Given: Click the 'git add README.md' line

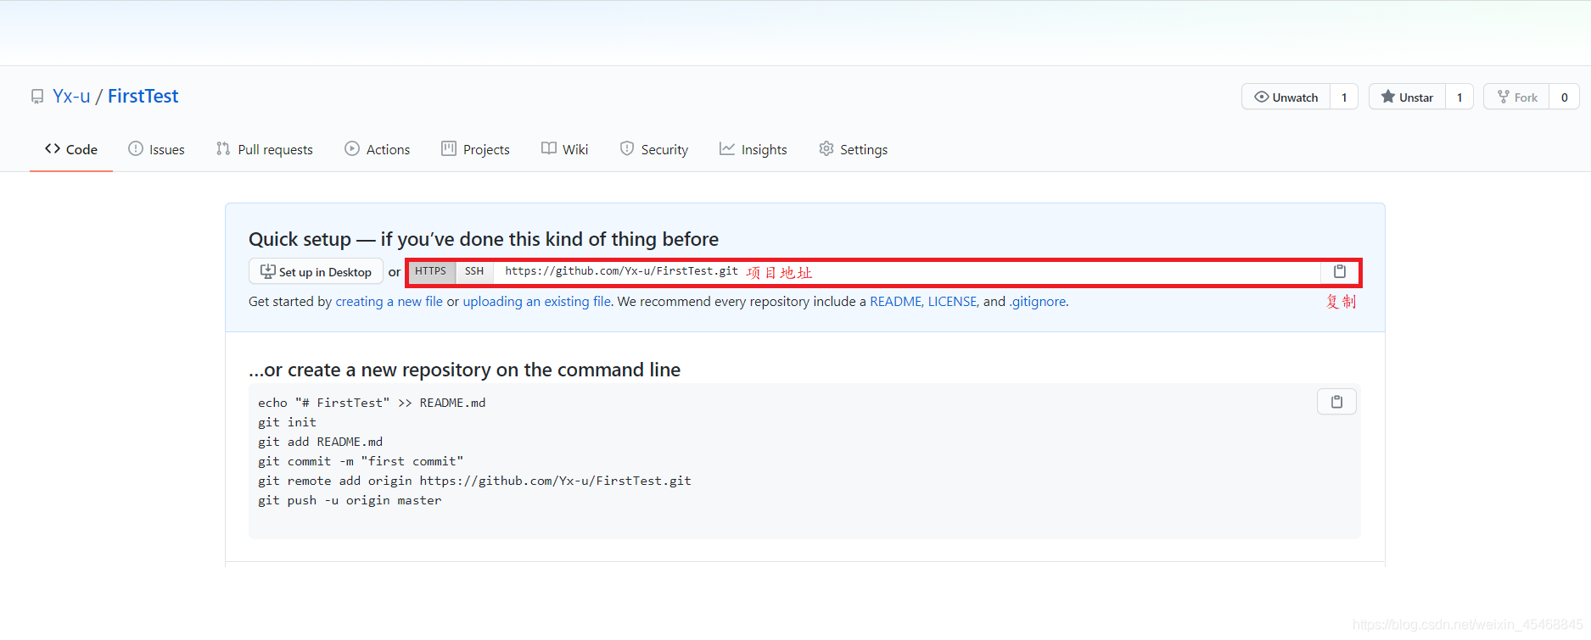Looking at the screenshot, I should (321, 442).
